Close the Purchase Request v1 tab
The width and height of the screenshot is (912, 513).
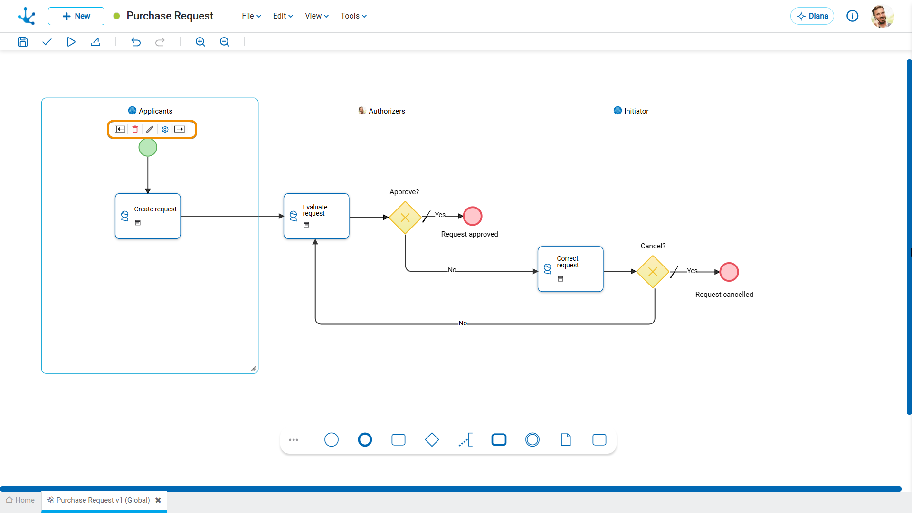click(x=158, y=500)
